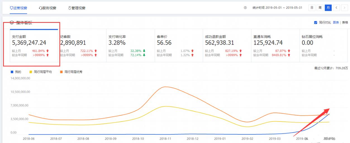This screenshot has width=350, height=143.
Task: Click the red up arrow next to 722.11%
Action: click(96, 51)
